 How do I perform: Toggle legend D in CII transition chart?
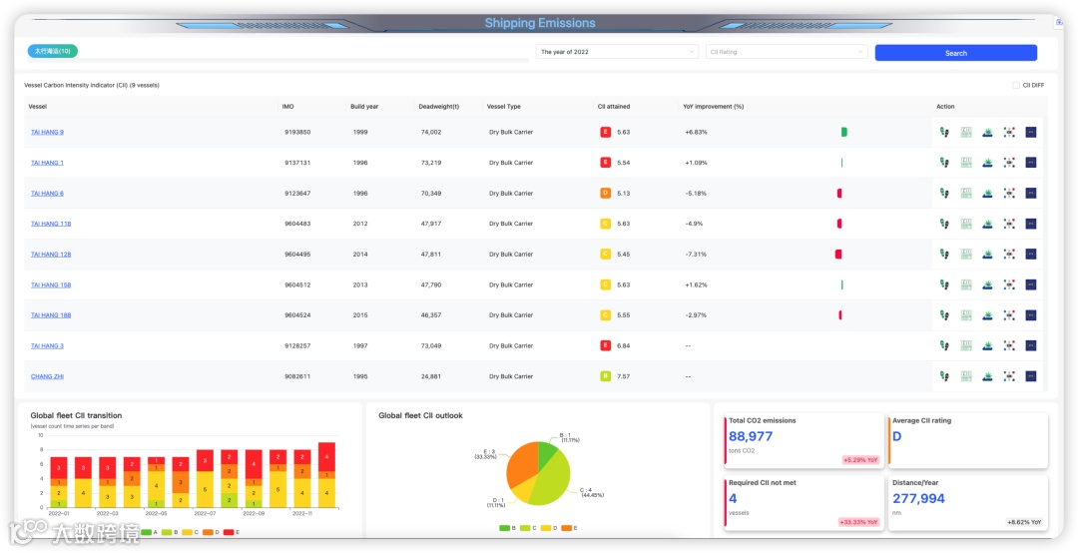211,532
